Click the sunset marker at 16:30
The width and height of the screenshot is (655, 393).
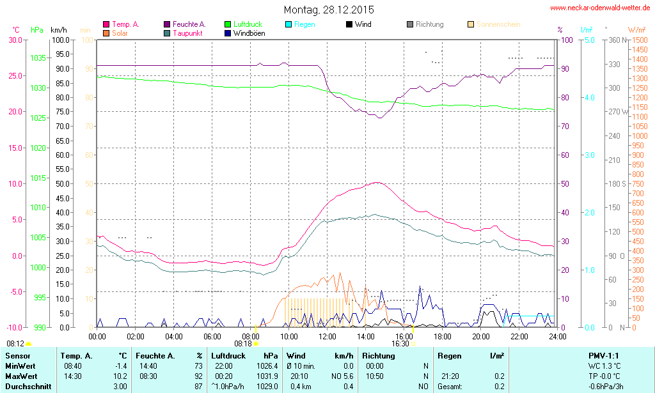[413, 344]
